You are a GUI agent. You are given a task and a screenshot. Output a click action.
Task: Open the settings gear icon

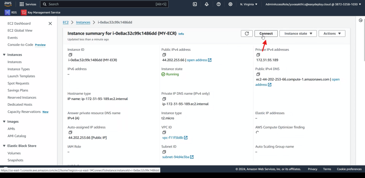click(231, 4)
